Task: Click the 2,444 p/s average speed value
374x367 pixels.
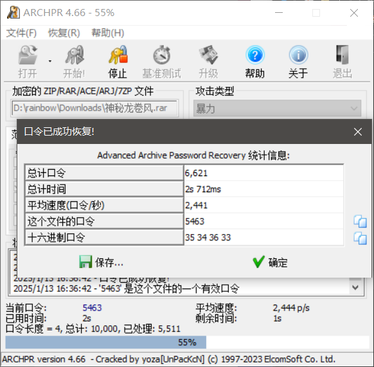Action: pos(291,308)
